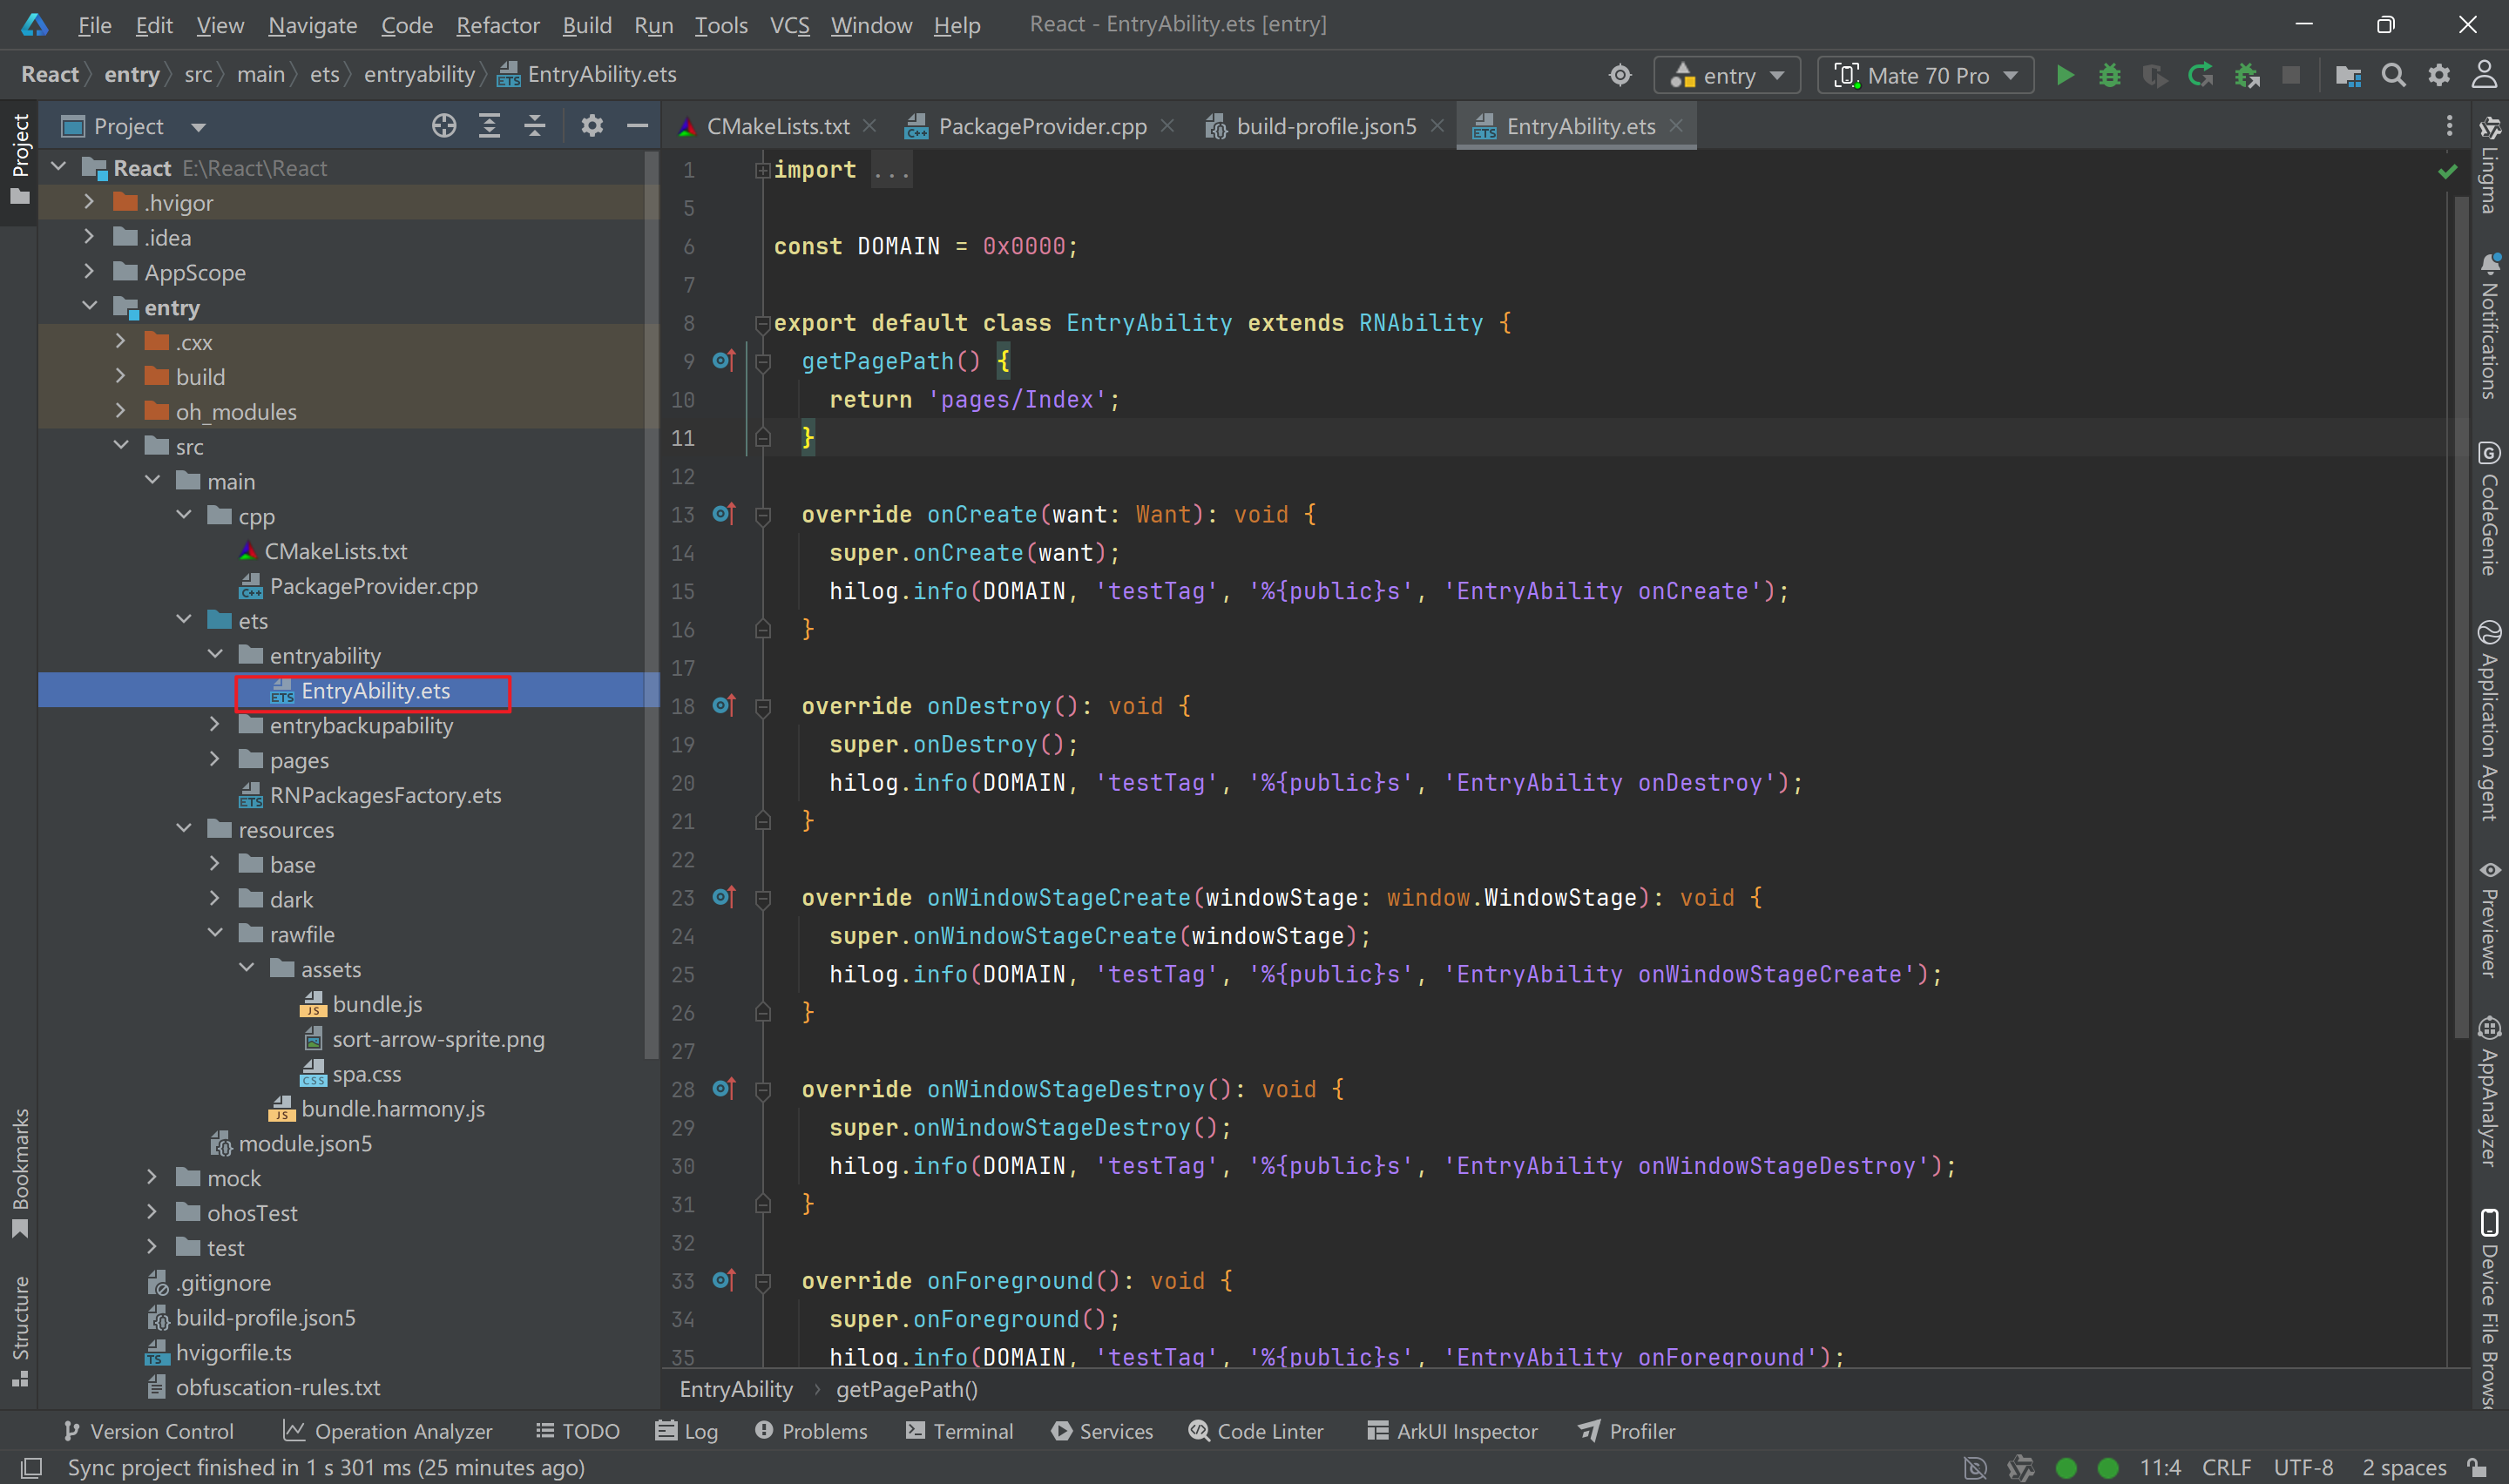Click override gutter icon at line 13
The image size is (2509, 1484).
pyautogui.click(x=724, y=514)
